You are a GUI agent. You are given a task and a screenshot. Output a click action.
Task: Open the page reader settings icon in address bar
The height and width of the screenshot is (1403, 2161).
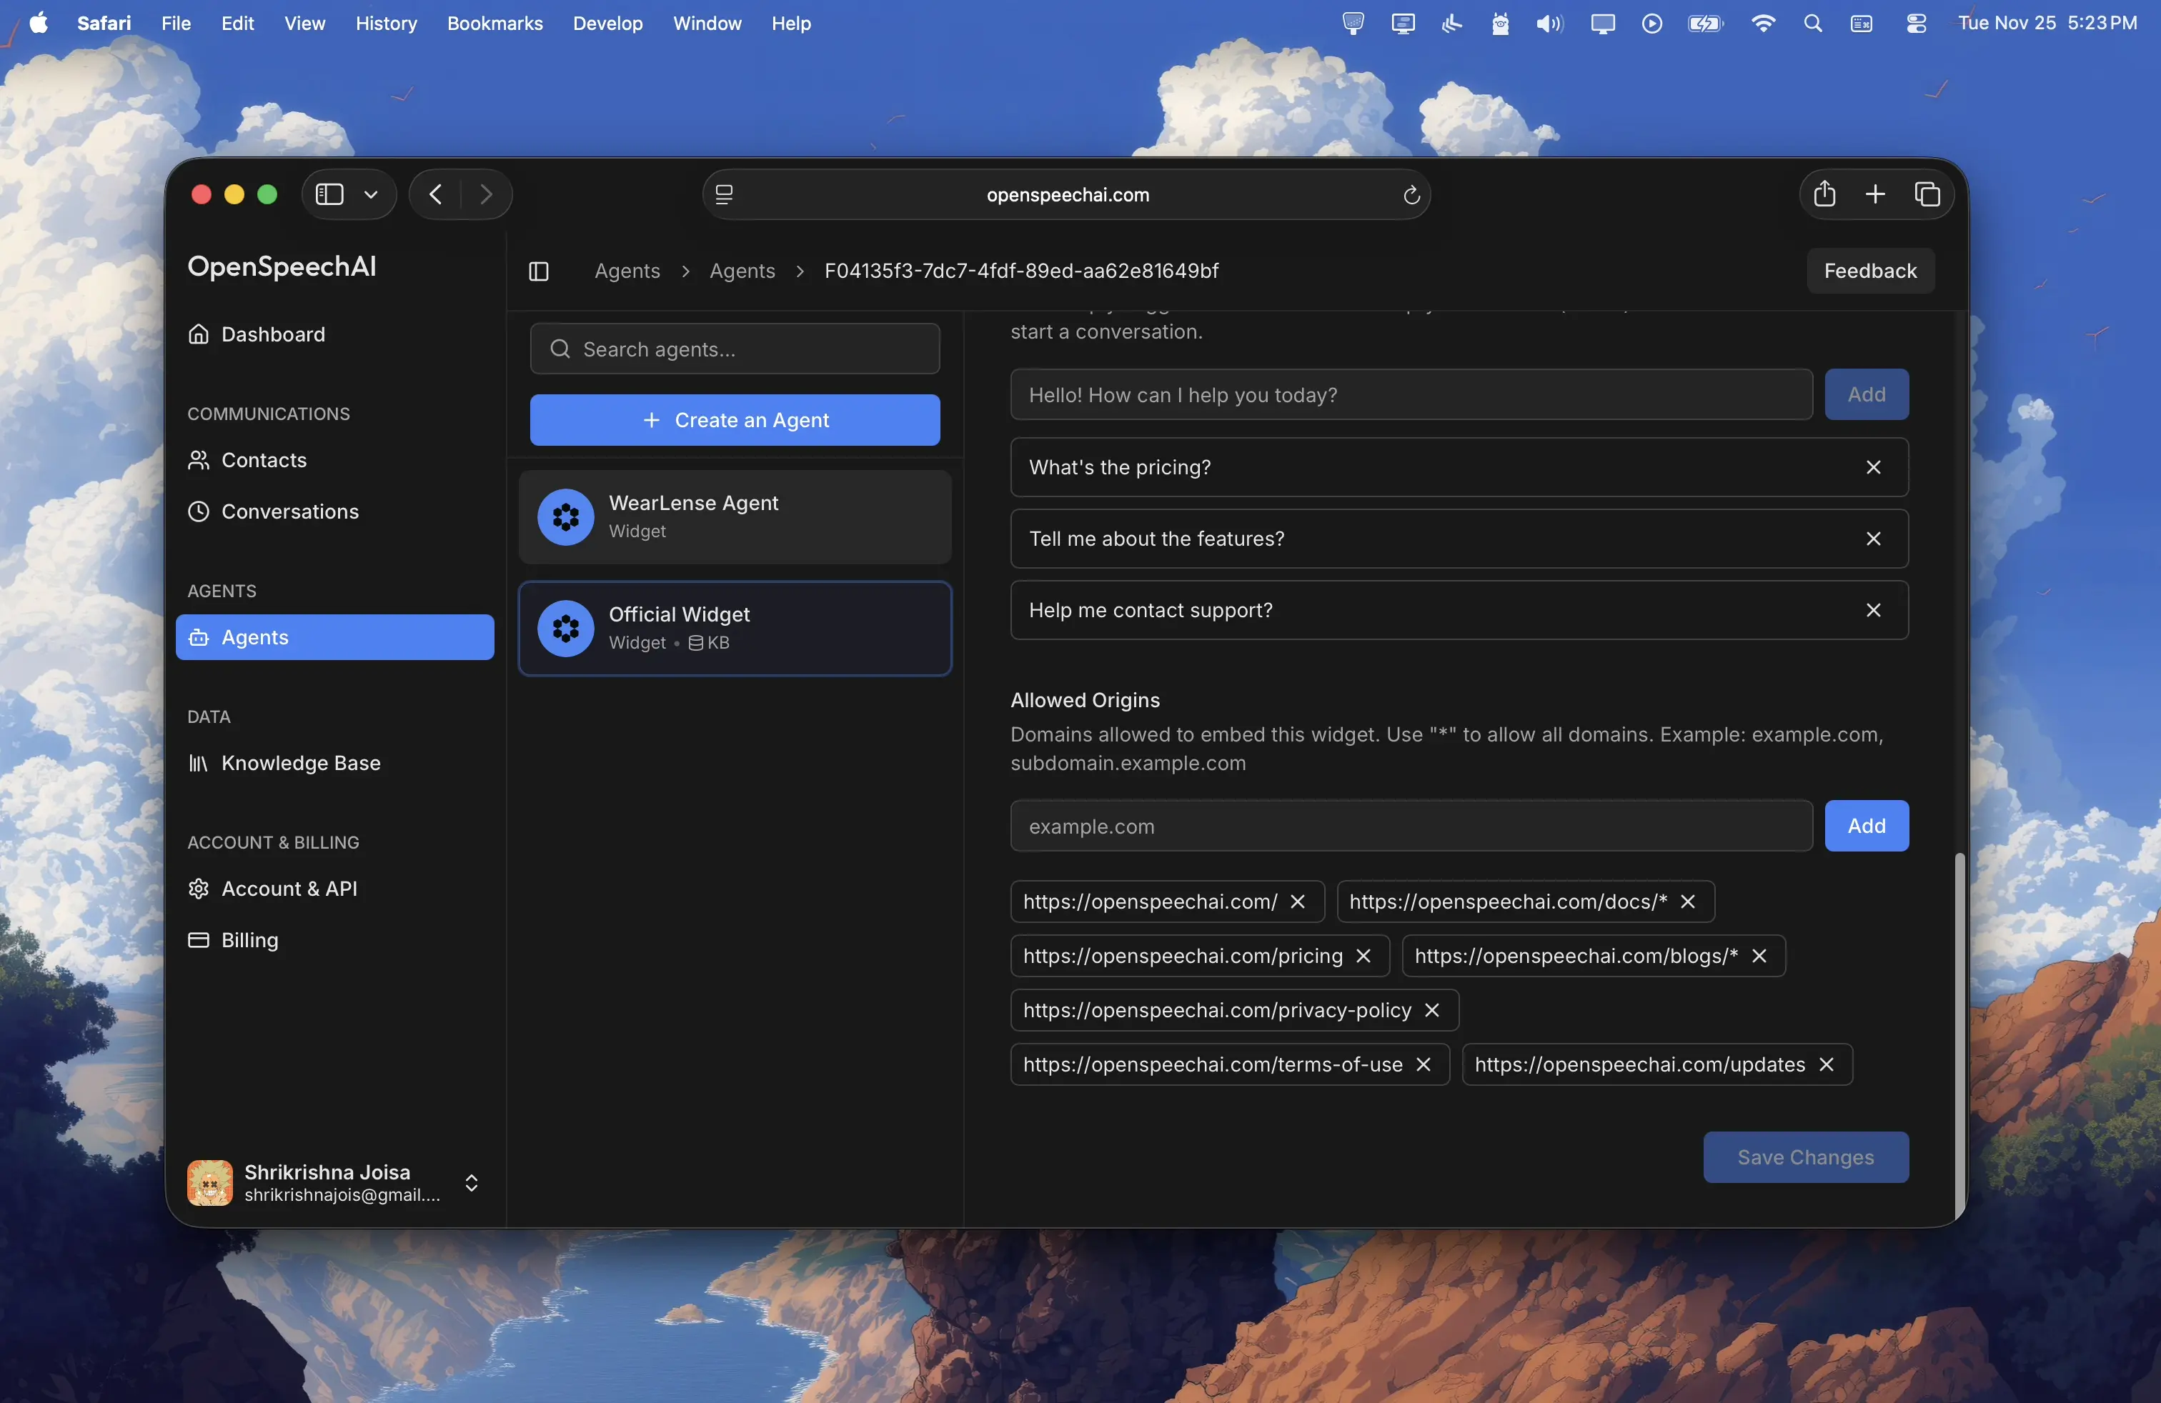point(724,194)
